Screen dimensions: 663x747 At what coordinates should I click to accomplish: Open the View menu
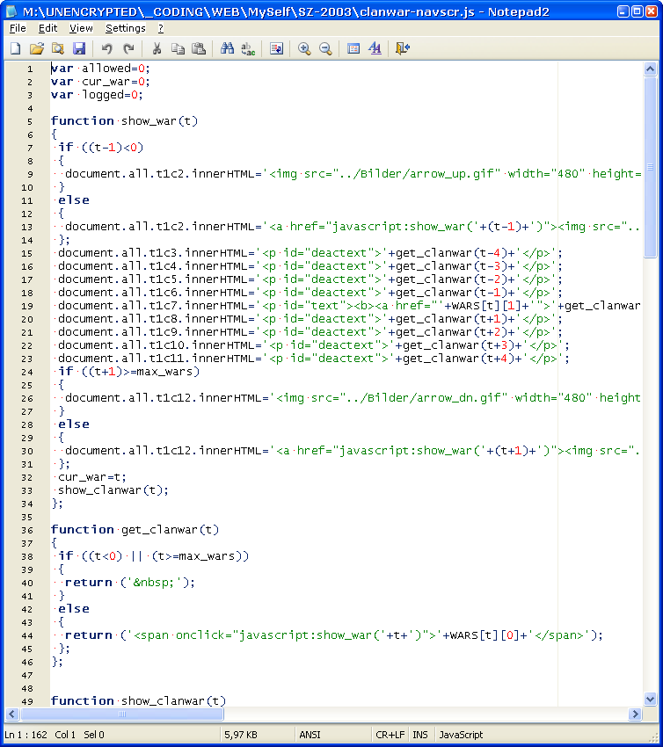(81, 29)
